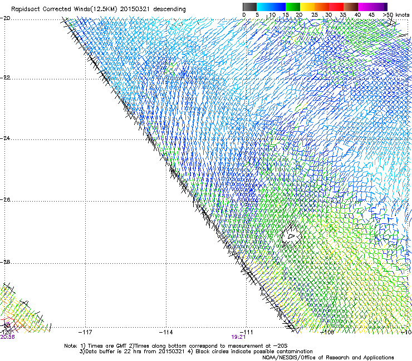Click the '>50 knots' legend label
Viewport: 412px width, 361px height.
396,15
